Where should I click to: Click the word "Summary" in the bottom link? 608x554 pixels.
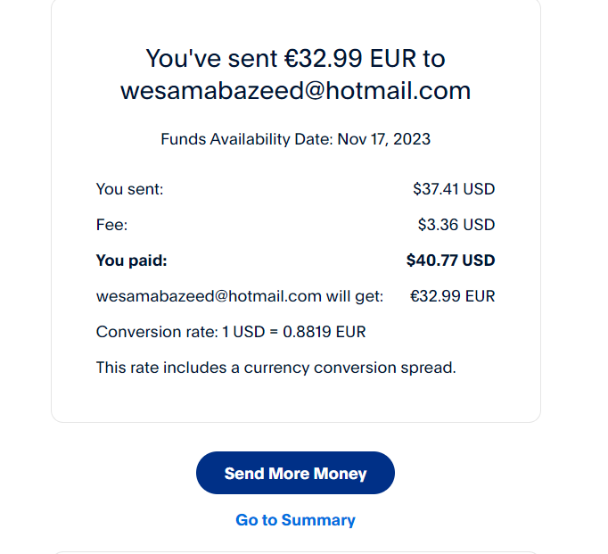pyautogui.click(x=318, y=520)
